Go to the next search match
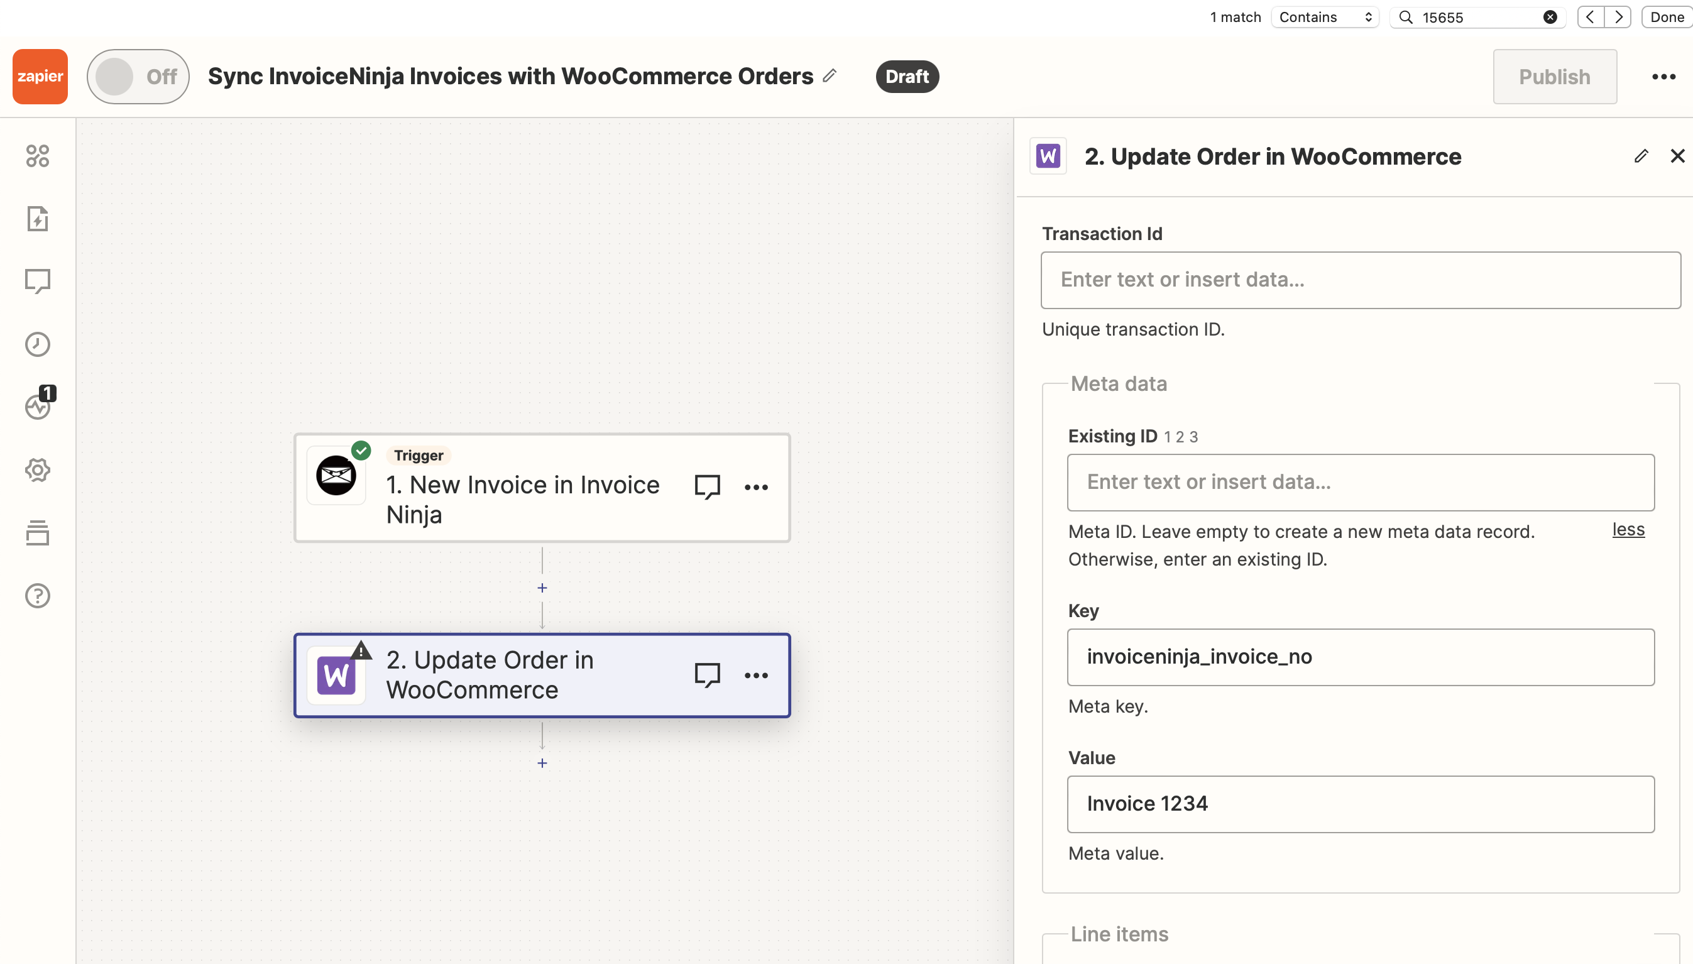1693x964 pixels. coord(1618,17)
